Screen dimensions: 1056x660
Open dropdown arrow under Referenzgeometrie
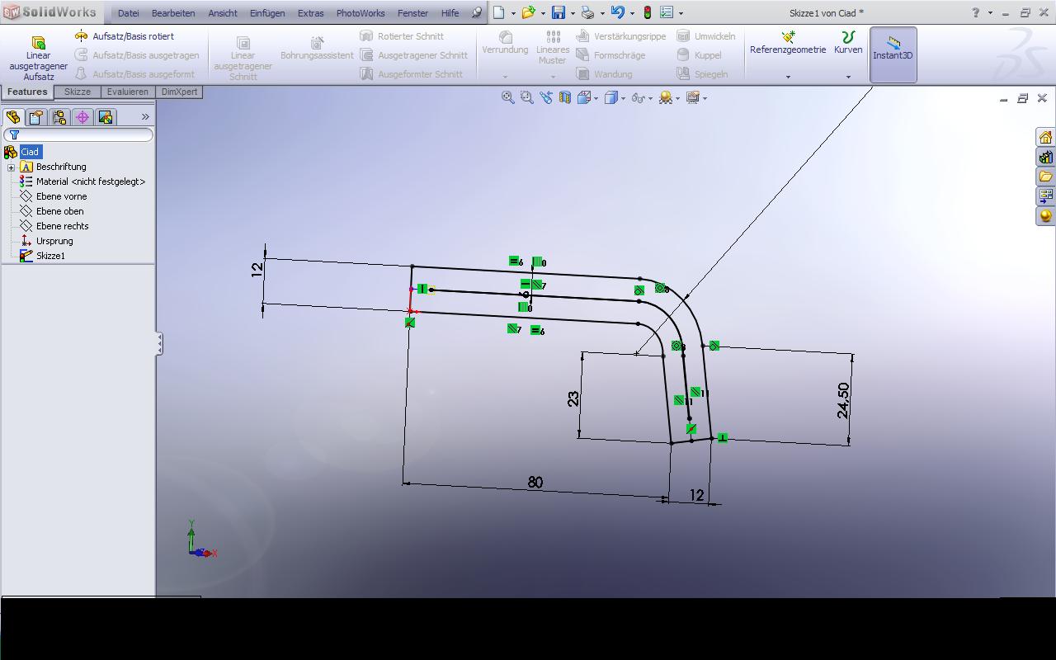pyautogui.click(x=788, y=77)
